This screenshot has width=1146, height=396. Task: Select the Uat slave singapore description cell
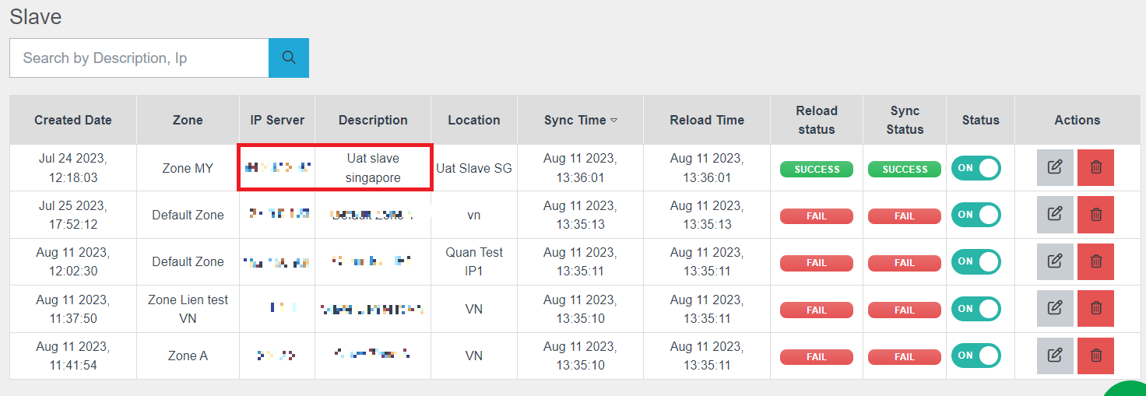[x=373, y=168]
